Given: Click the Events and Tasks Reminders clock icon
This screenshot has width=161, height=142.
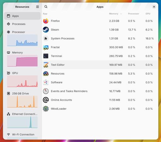Looking at the screenshot, I should 46,91.
